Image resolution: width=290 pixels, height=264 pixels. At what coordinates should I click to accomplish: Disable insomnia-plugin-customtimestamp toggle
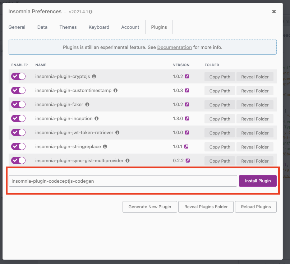(x=18, y=90)
